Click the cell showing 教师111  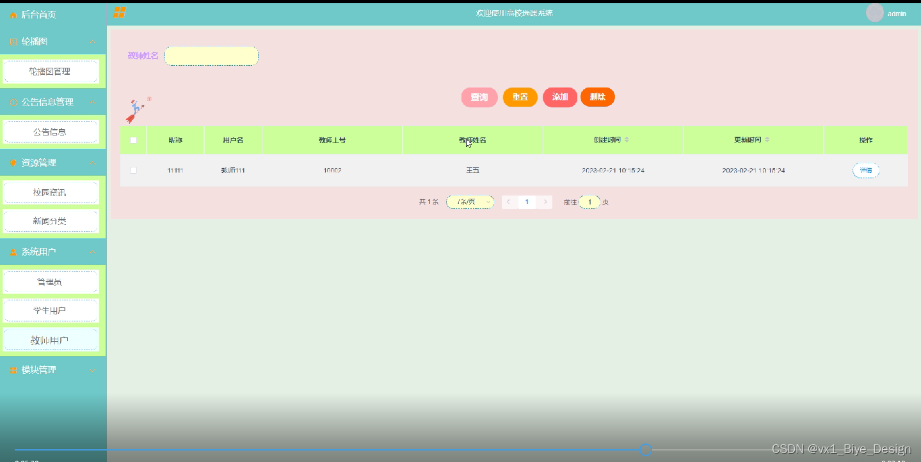click(x=233, y=171)
